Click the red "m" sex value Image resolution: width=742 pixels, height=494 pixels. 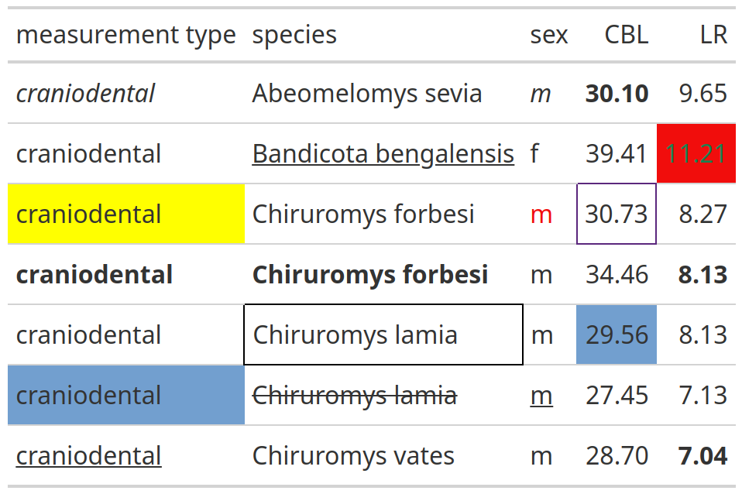coord(541,214)
